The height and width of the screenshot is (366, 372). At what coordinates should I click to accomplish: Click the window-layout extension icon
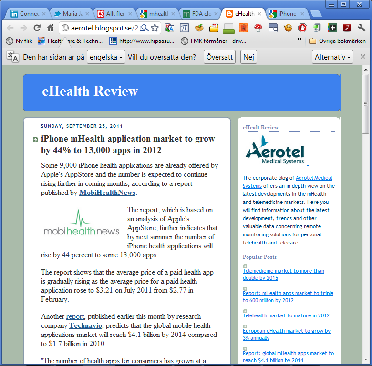tap(273, 28)
